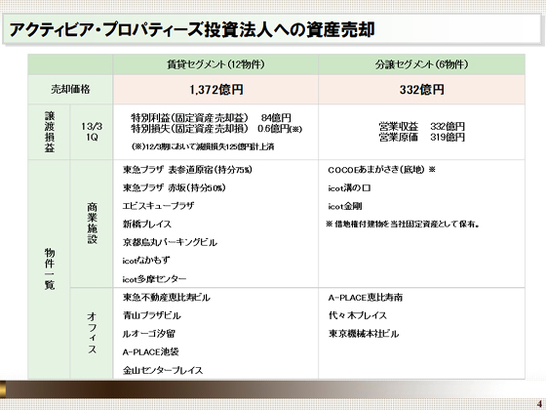546x410 pixels.
Task: Select the entry icot多摩センター
Action: [x=154, y=279]
